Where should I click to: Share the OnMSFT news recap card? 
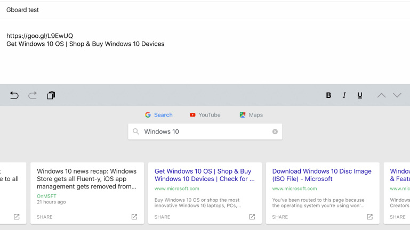[44, 217]
